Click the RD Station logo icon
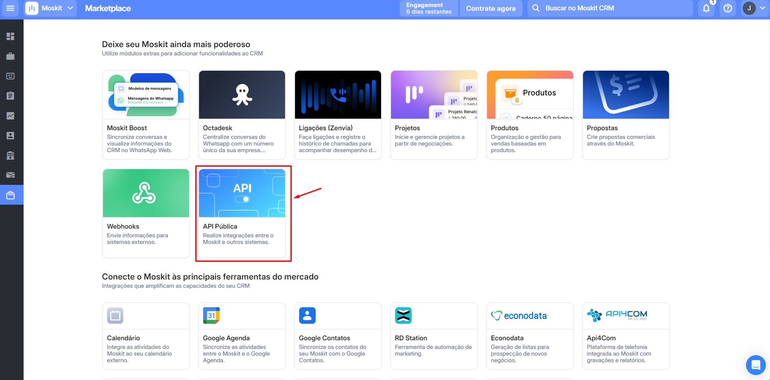 point(403,315)
